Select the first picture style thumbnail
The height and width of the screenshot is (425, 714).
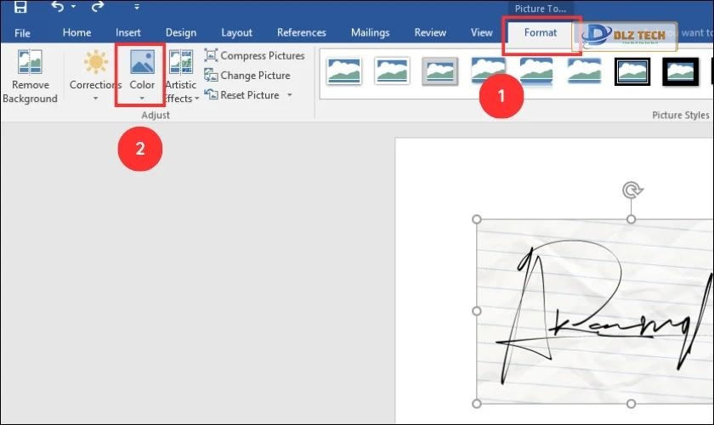[344, 71]
